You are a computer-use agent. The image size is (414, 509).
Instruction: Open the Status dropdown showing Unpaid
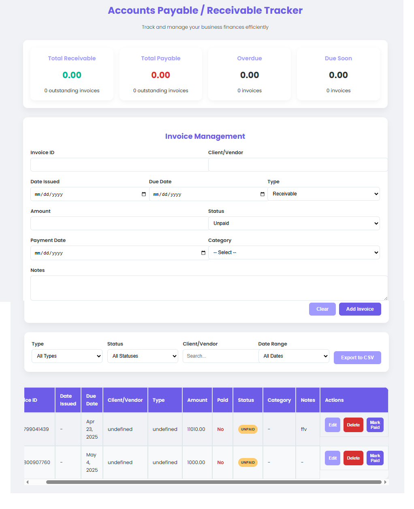point(294,223)
